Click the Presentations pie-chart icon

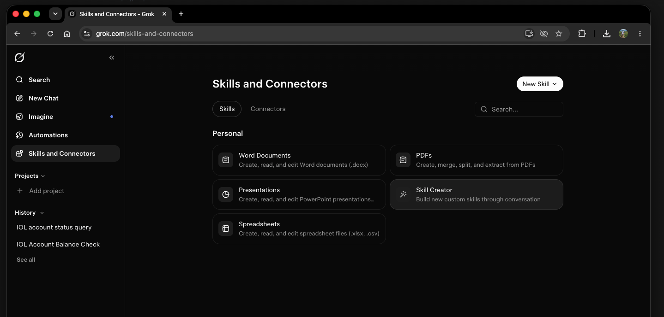[x=226, y=194]
